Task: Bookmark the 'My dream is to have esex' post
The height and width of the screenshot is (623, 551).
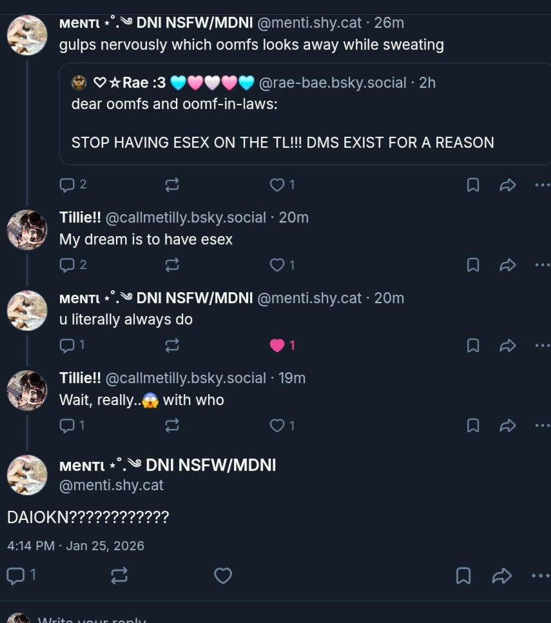Action: click(473, 265)
